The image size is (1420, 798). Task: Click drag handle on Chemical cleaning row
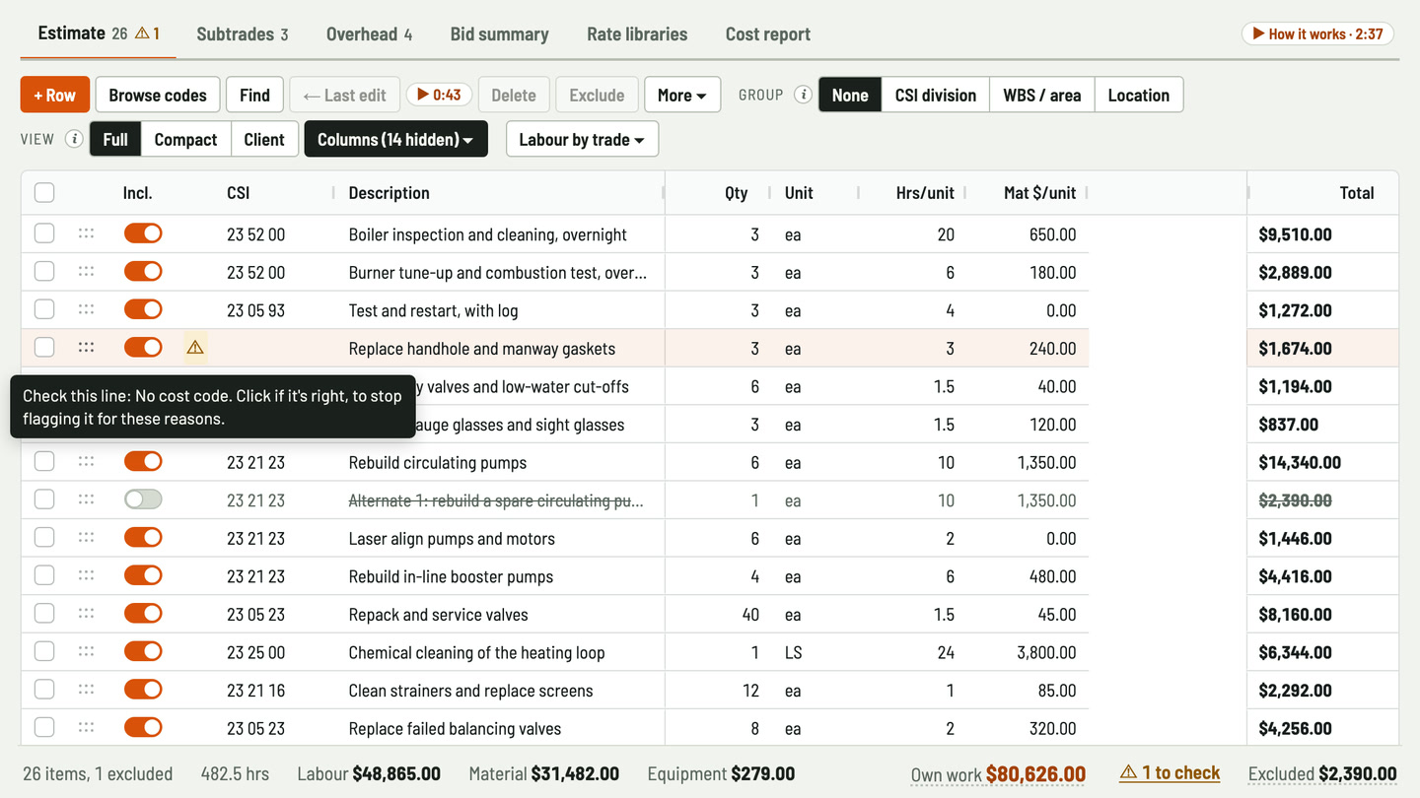(x=86, y=651)
